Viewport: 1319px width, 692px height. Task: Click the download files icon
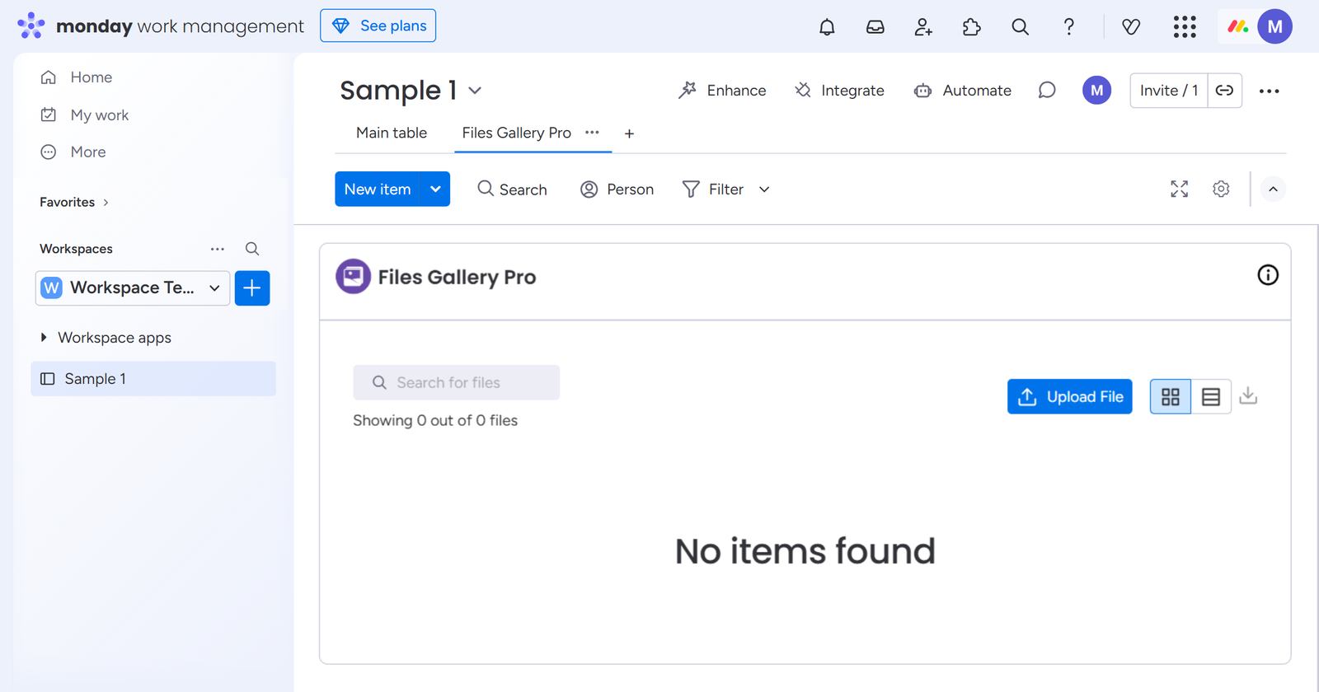coord(1249,396)
